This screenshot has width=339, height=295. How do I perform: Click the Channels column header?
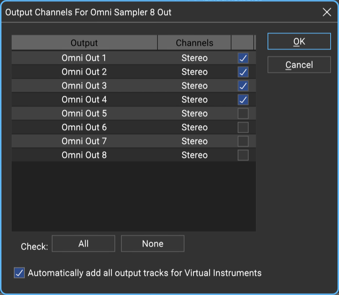(x=194, y=43)
